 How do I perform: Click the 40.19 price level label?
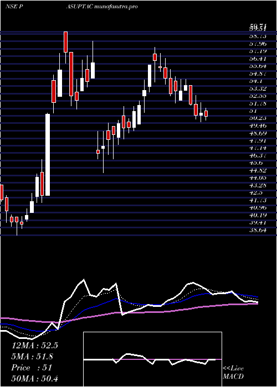click(x=258, y=215)
